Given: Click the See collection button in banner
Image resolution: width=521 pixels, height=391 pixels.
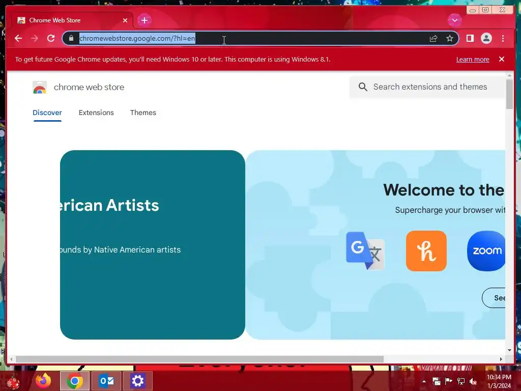Looking at the screenshot, I should (x=494, y=298).
